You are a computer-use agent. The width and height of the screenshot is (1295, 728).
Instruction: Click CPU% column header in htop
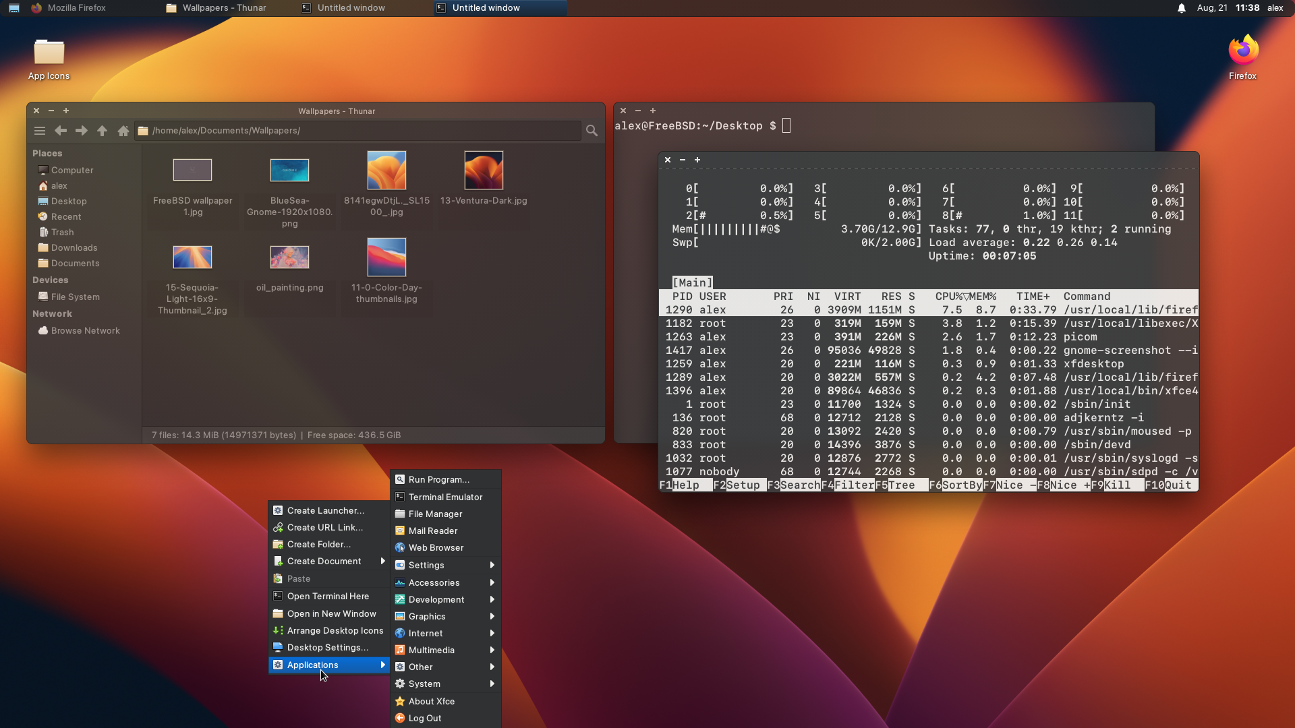click(x=949, y=297)
